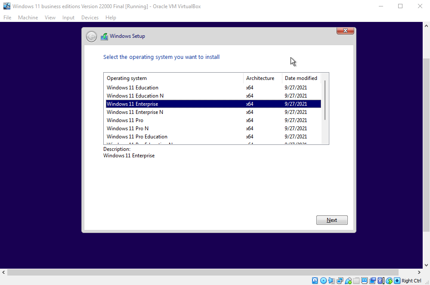Open the Devices menu
Viewport: 430px width, 285px height.
coord(90,18)
